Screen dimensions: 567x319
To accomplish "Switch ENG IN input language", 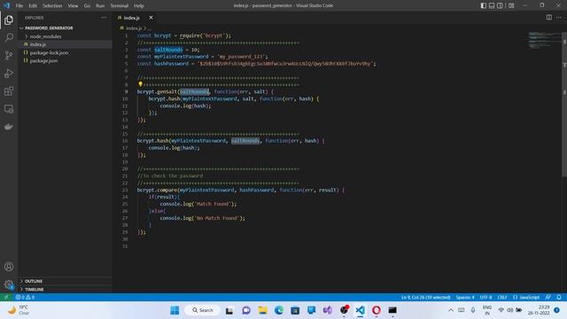I will pyautogui.click(x=487, y=310).
